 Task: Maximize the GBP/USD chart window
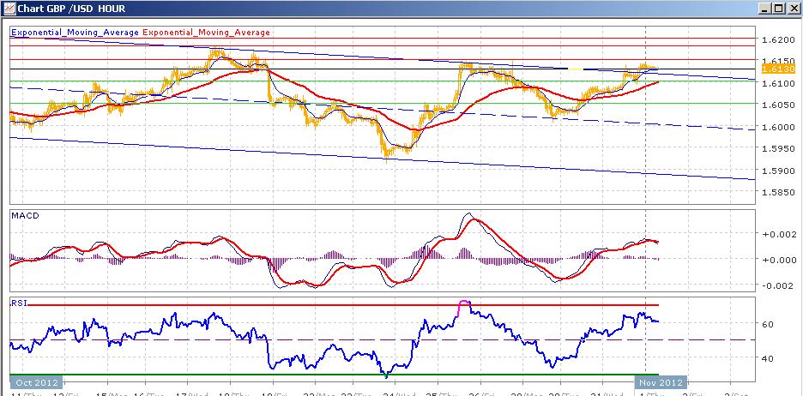[x=778, y=9]
